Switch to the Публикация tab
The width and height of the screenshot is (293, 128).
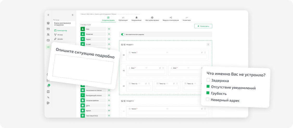tap(123, 19)
